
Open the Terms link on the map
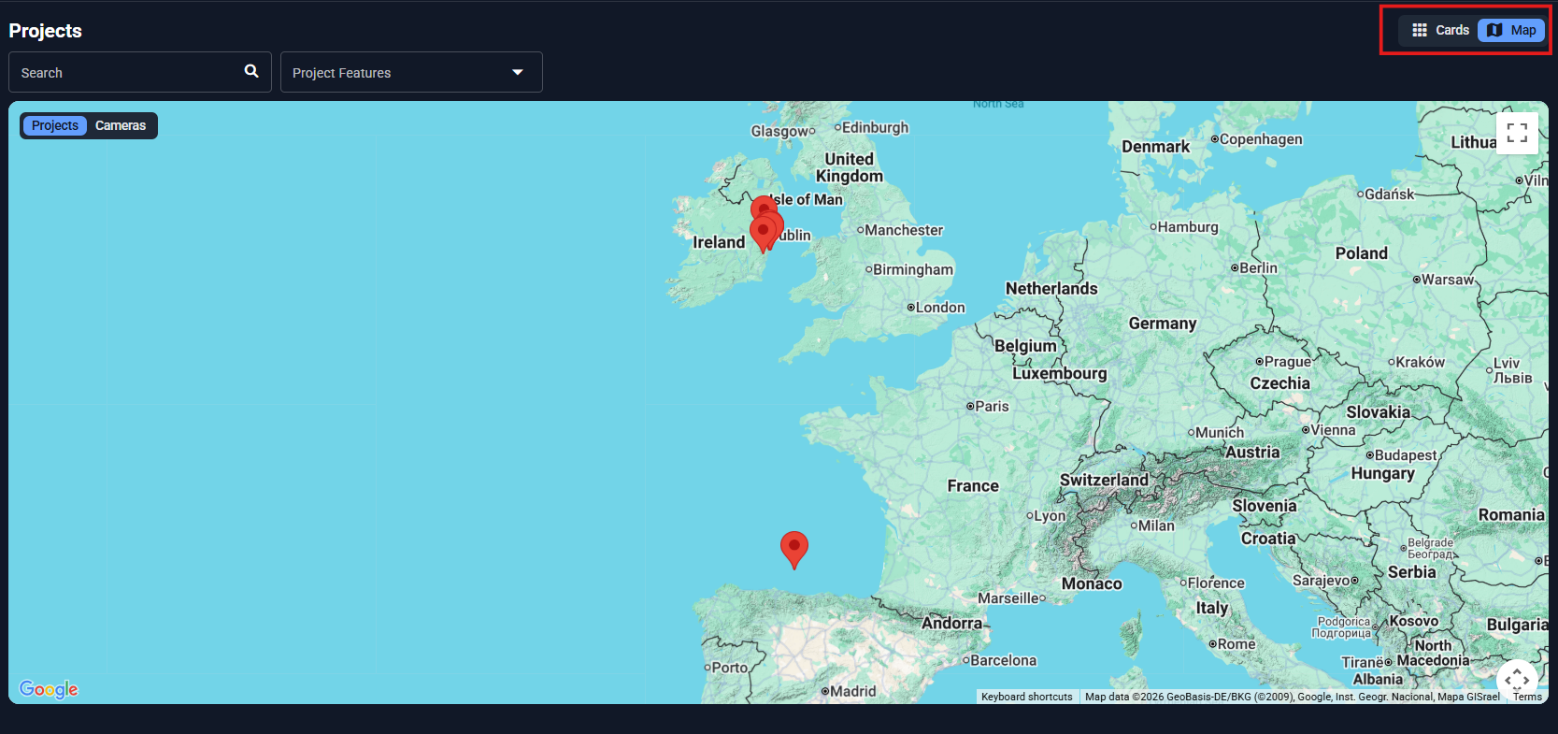(1527, 697)
